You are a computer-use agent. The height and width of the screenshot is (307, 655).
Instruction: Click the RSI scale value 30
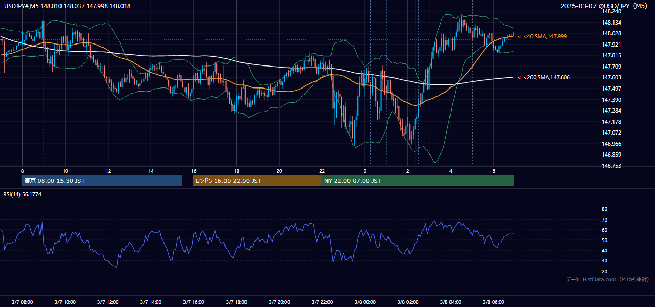click(604, 261)
